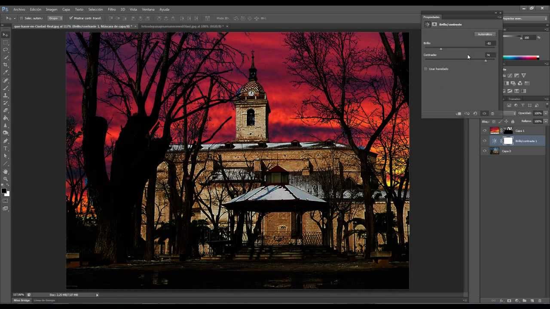
Task: Toggle Quick Mask mode icon
Action: point(6,201)
